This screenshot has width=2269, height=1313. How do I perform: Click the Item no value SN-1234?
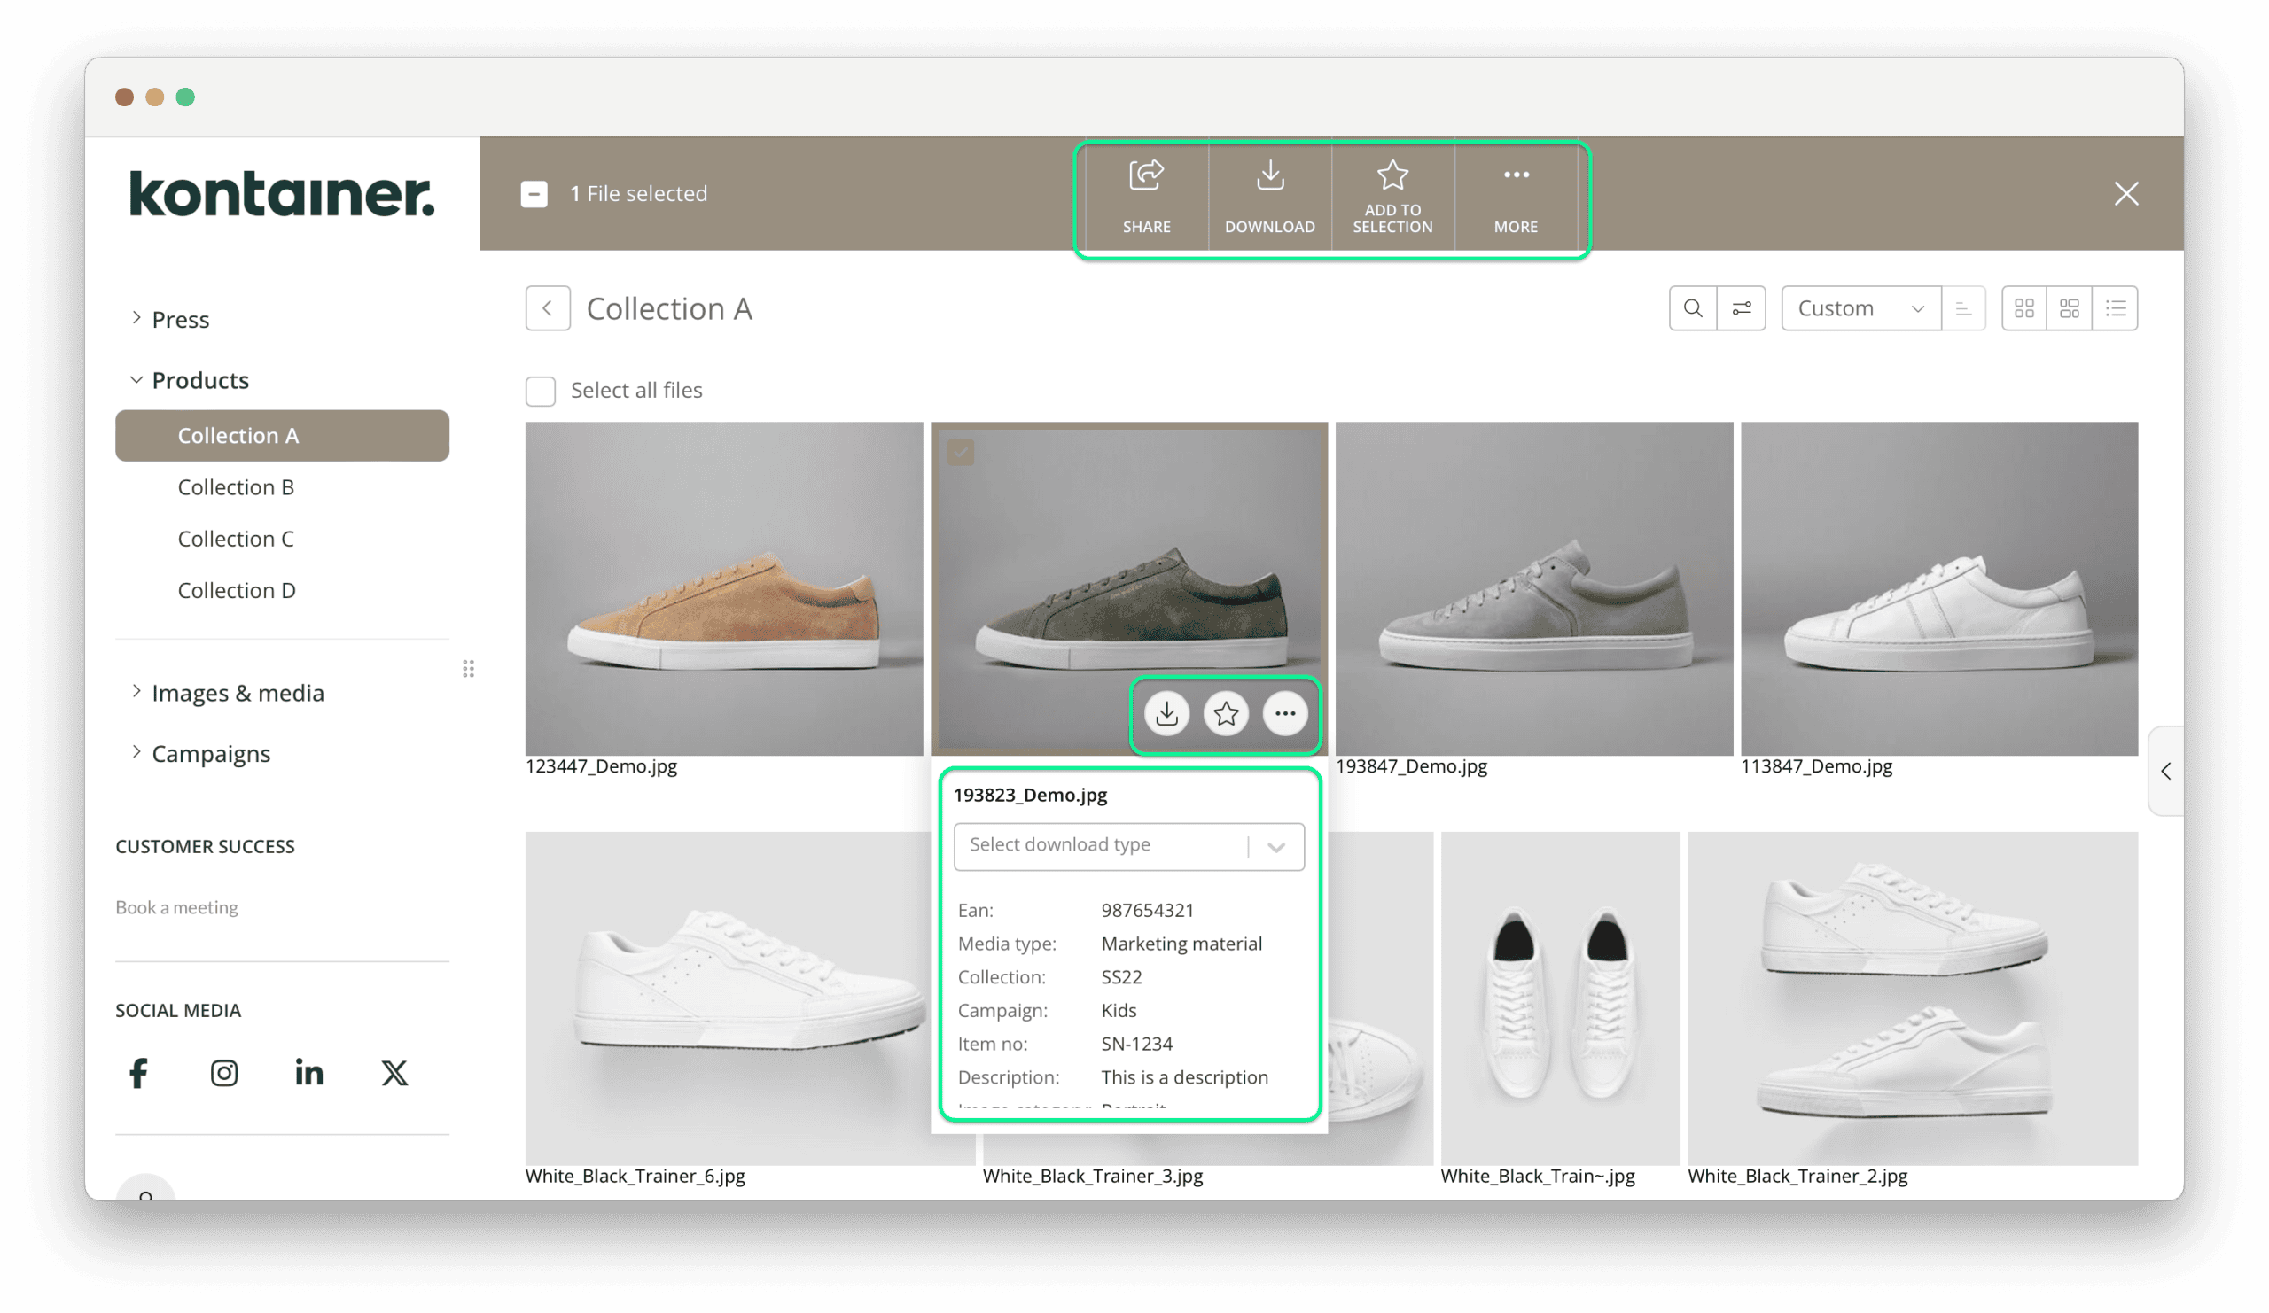pos(1136,1044)
